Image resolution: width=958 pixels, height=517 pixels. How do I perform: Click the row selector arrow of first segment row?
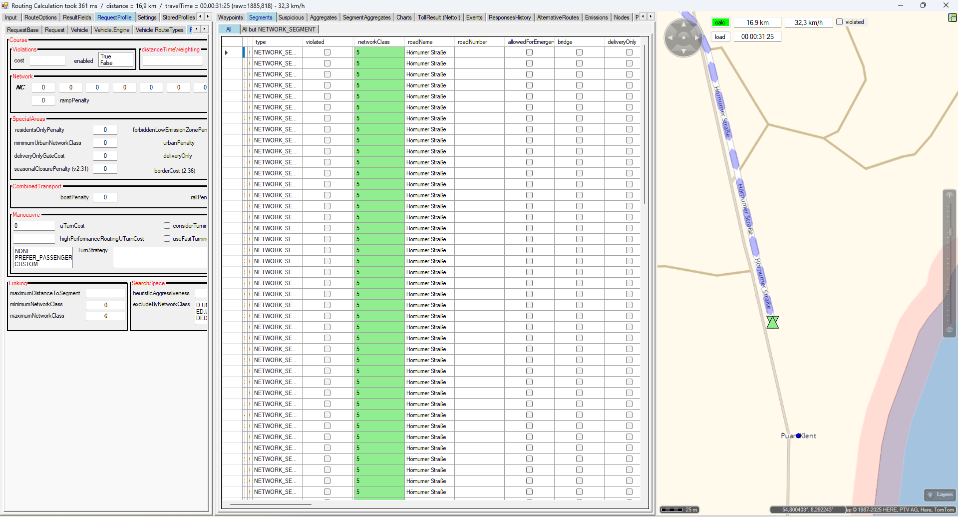[x=227, y=52]
